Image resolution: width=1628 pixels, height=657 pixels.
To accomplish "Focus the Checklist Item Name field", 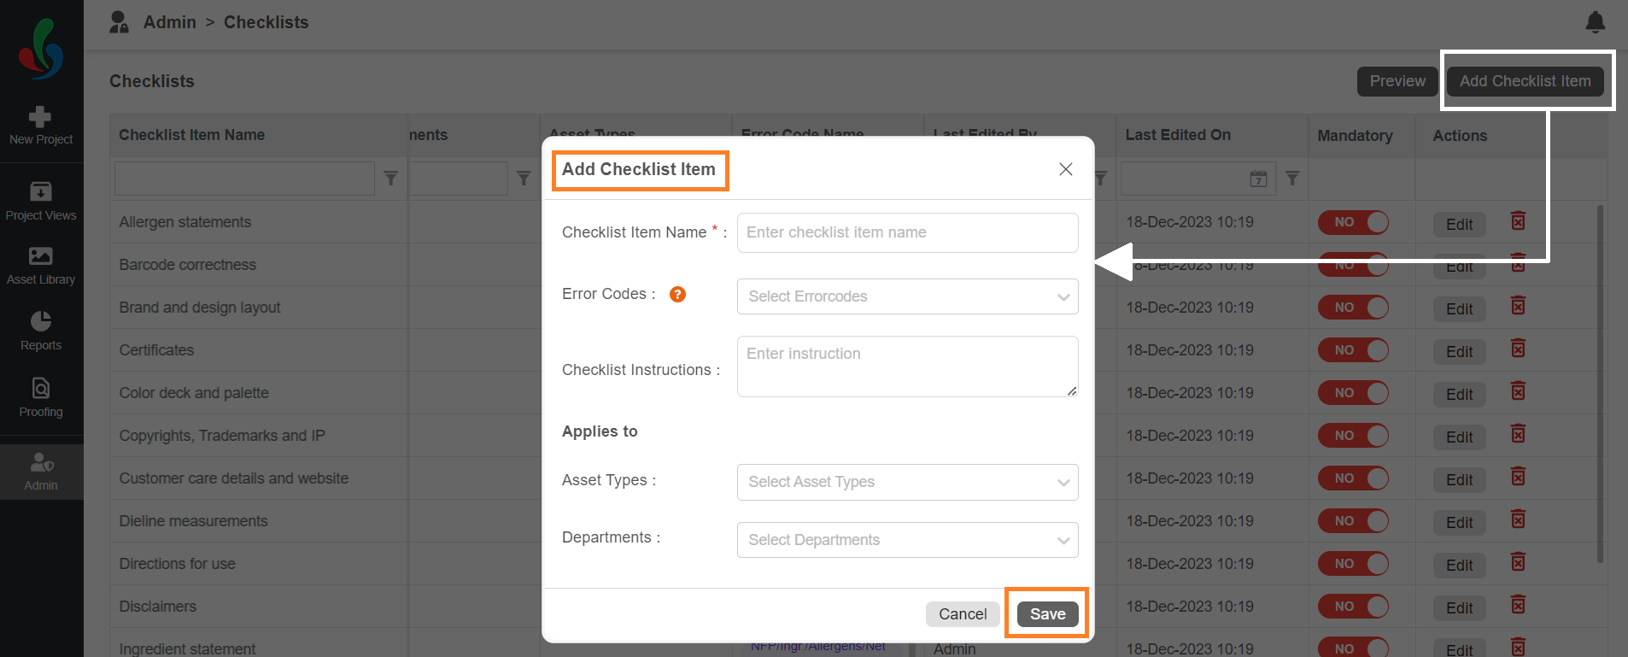I will pos(907,232).
